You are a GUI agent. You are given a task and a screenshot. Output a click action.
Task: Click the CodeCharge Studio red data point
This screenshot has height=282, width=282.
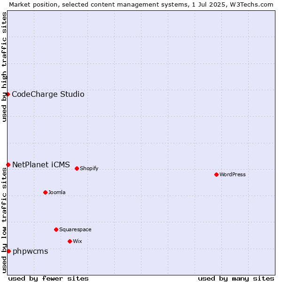click(x=8, y=94)
